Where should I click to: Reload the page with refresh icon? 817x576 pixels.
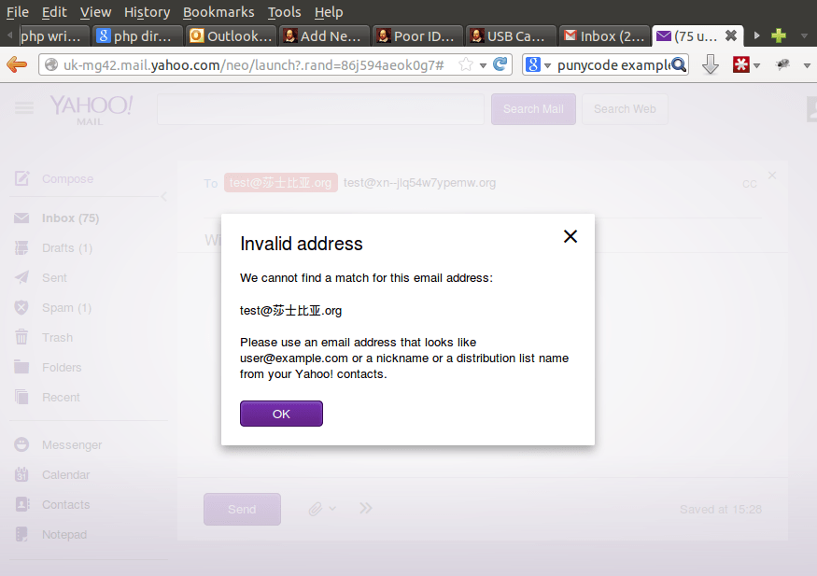[x=500, y=64]
